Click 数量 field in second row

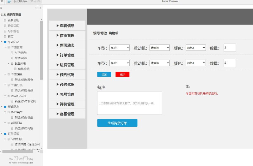230,63
